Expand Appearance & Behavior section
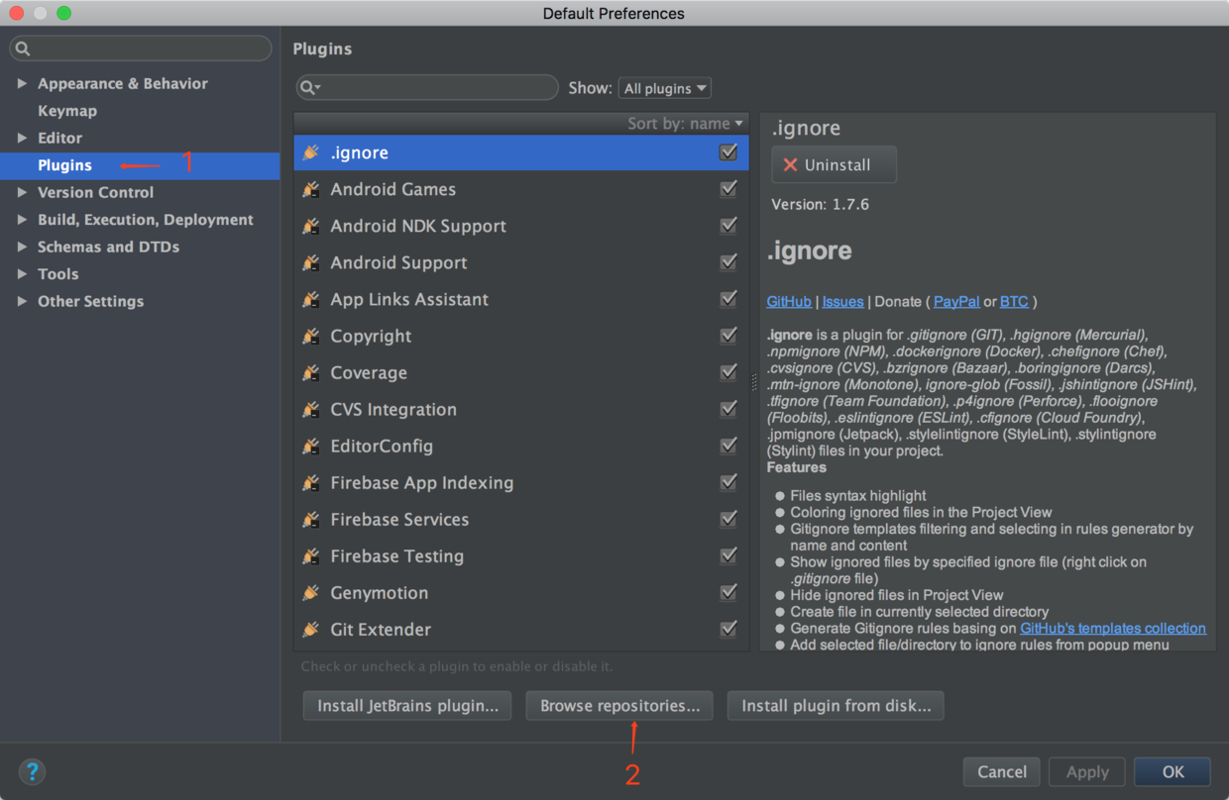 22,83
